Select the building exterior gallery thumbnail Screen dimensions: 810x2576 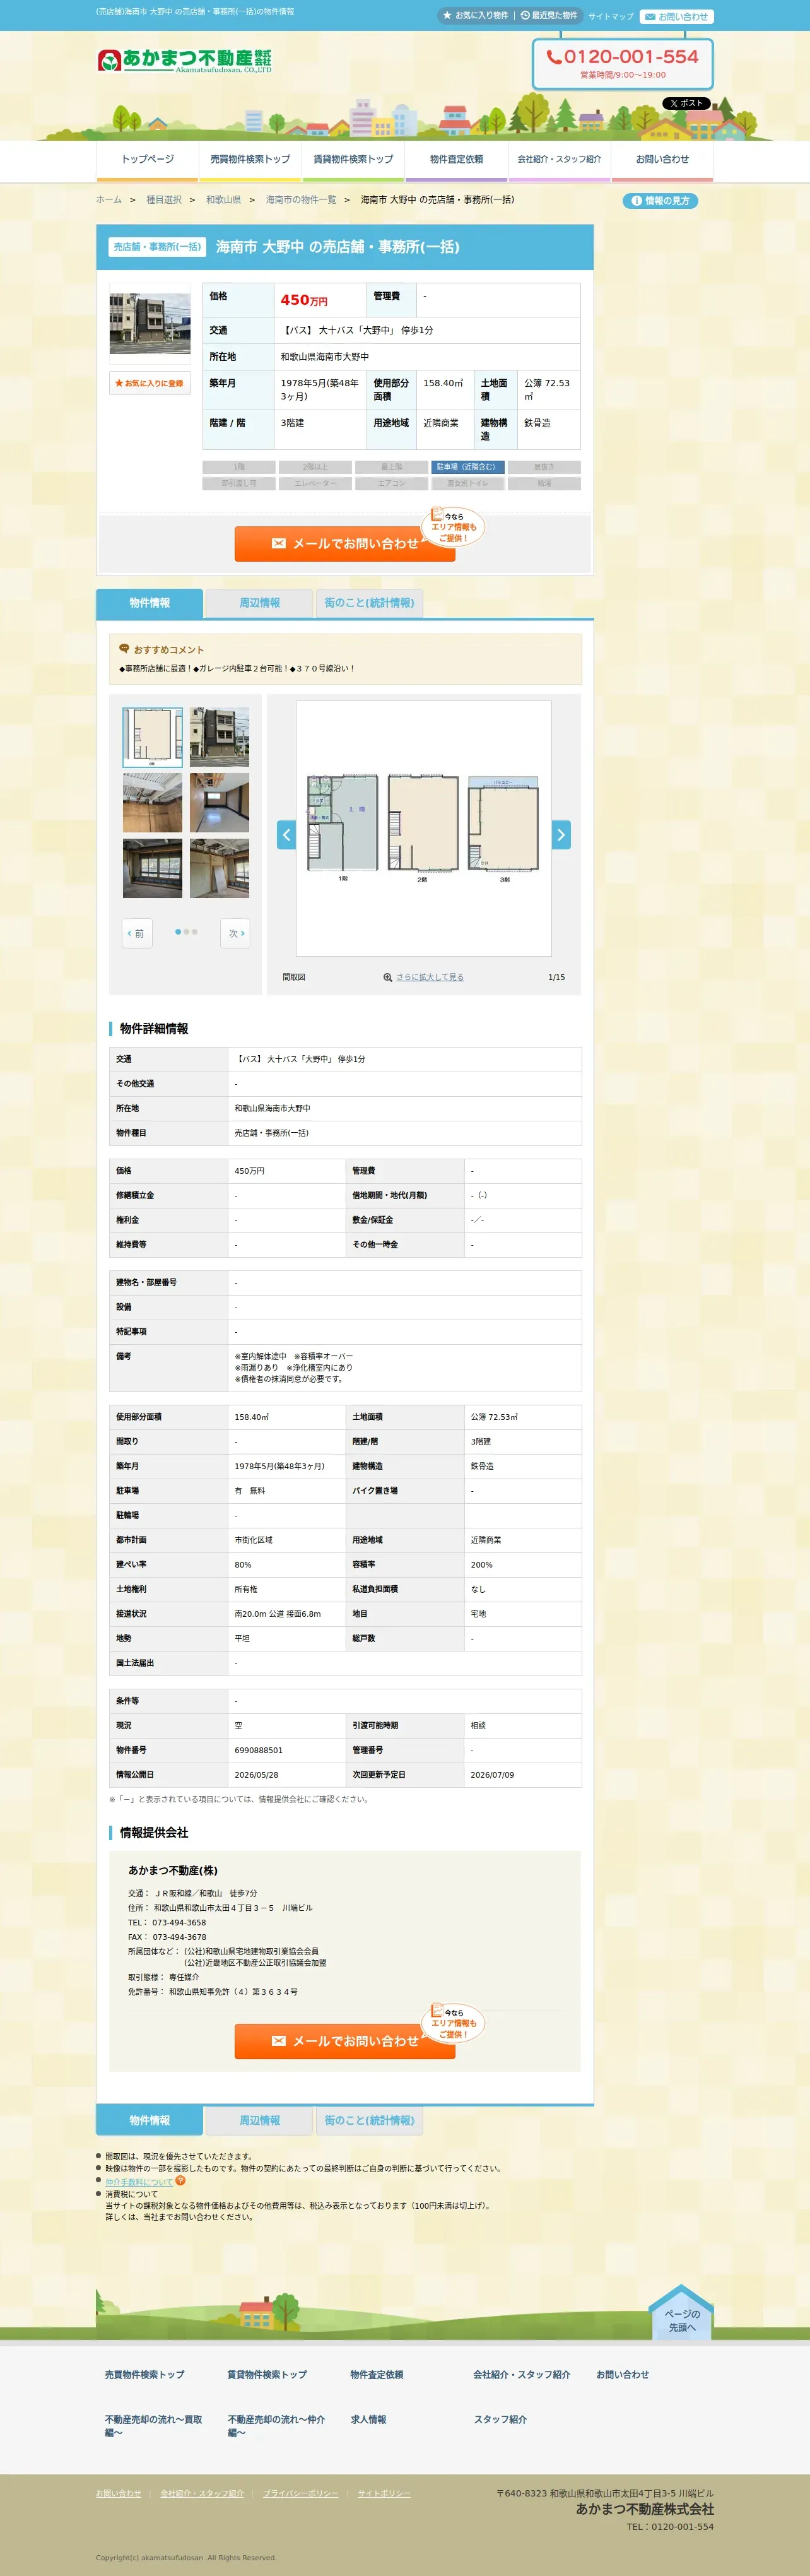(x=220, y=737)
